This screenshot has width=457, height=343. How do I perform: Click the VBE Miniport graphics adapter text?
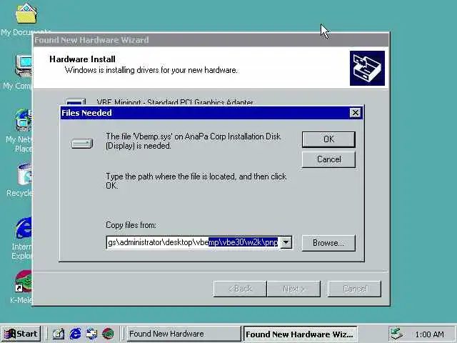click(175, 102)
